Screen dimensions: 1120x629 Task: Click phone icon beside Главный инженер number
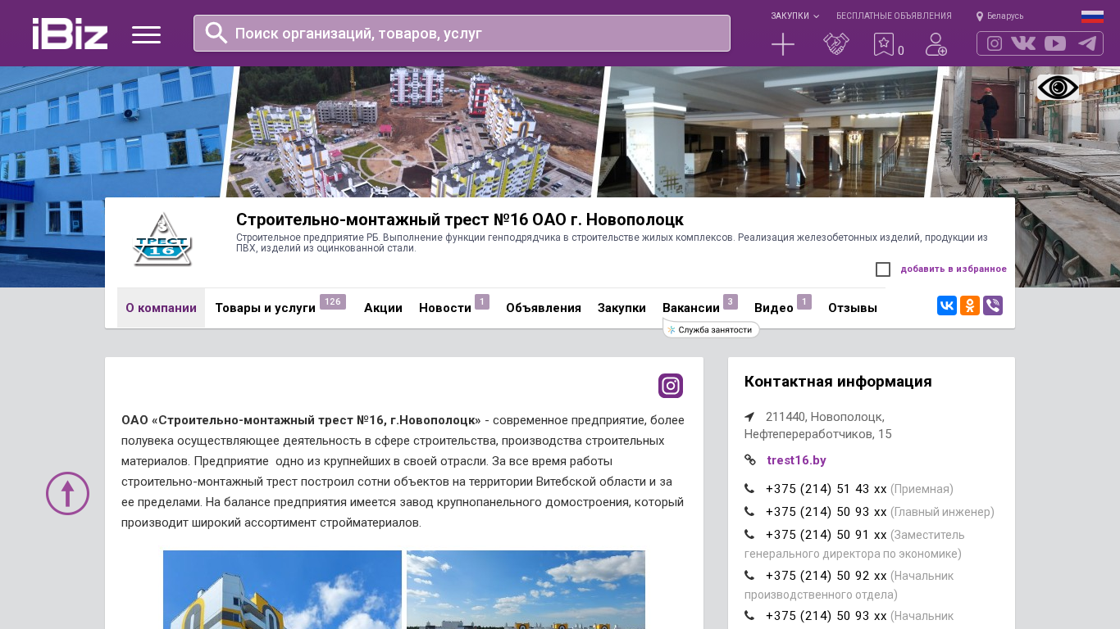pyautogui.click(x=749, y=512)
